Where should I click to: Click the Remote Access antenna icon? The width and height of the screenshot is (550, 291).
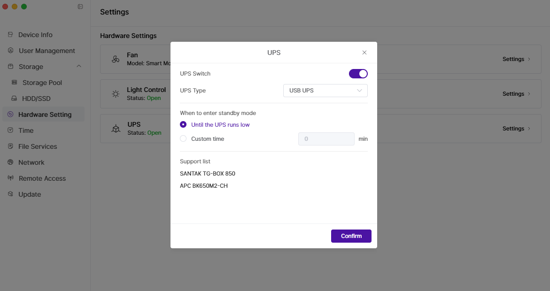[x=10, y=178]
